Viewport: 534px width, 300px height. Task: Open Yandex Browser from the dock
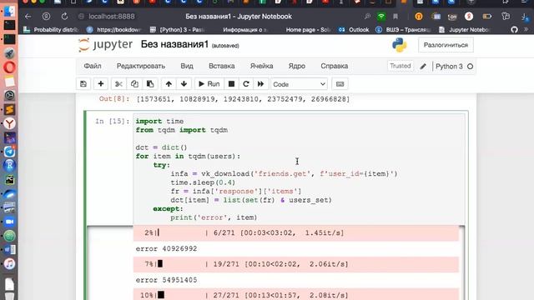click(x=9, y=123)
